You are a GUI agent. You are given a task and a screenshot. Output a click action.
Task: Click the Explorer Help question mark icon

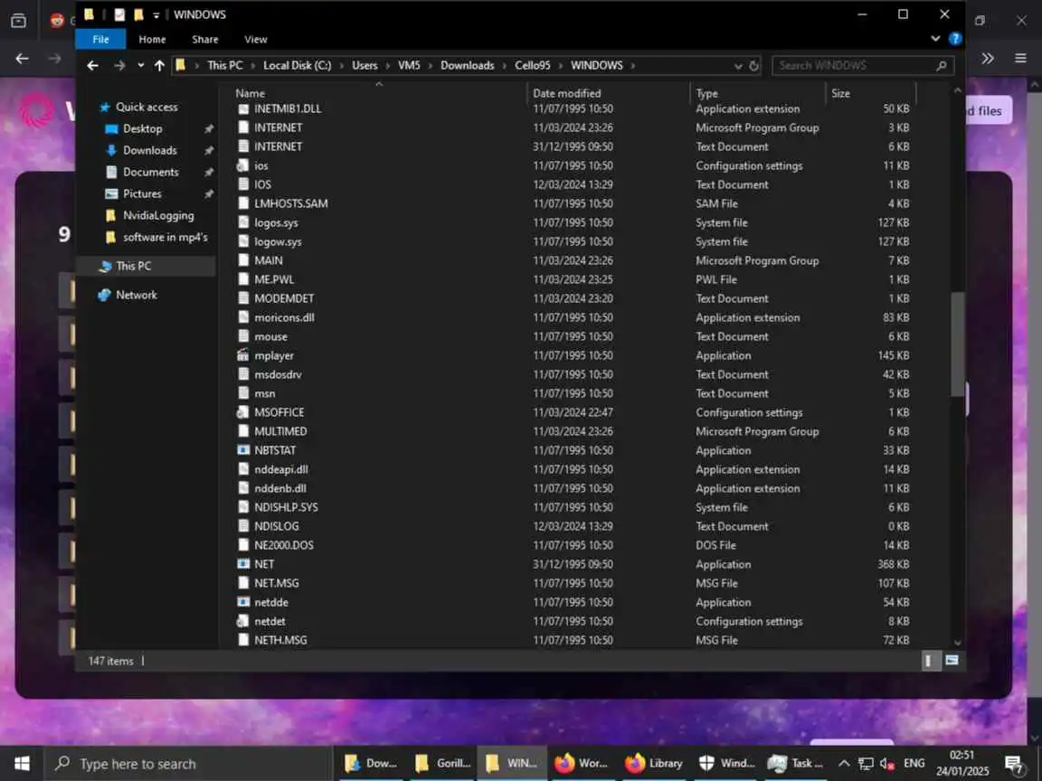(x=955, y=39)
